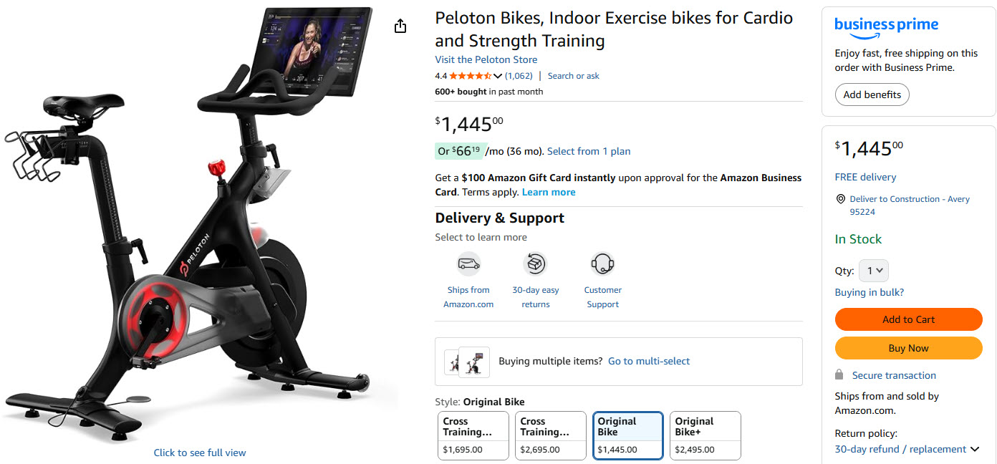Select the $1,695.00 Cross Training style
Image resolution: width=997 pixels, height=464 pixels.
click(473, 435)
